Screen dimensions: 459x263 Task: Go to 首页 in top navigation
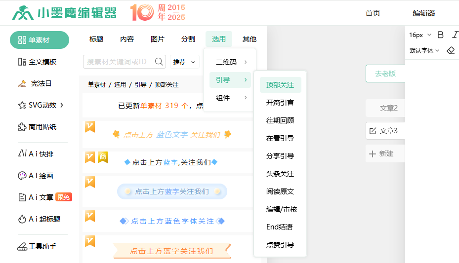[373, 13]
